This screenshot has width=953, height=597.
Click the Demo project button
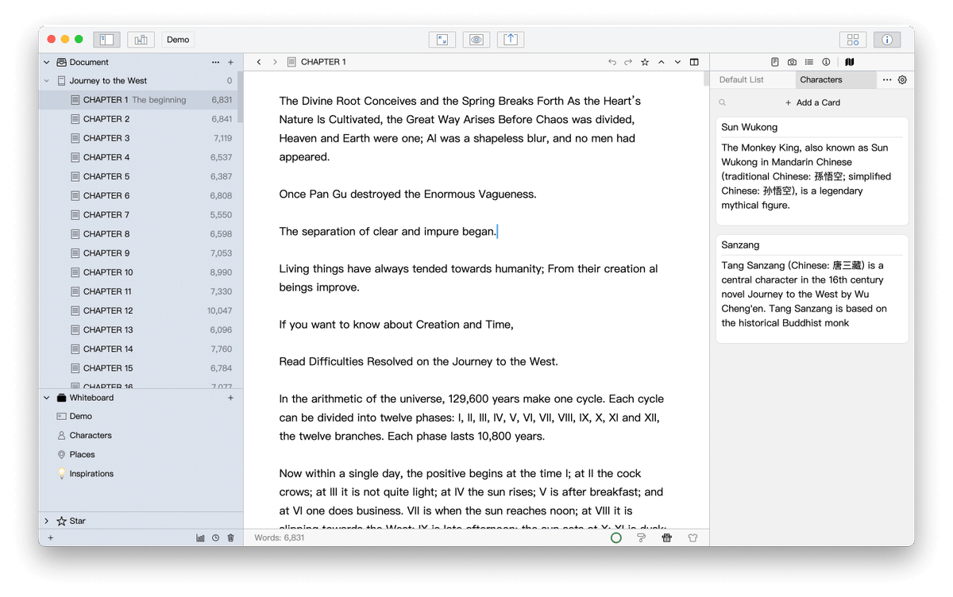point(178,40)
